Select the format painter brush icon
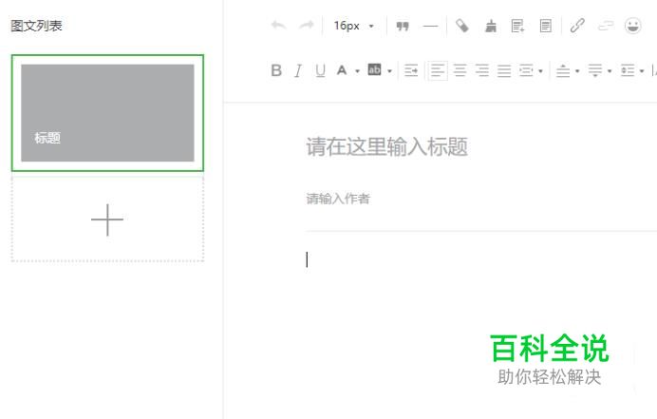 point(491,26)
